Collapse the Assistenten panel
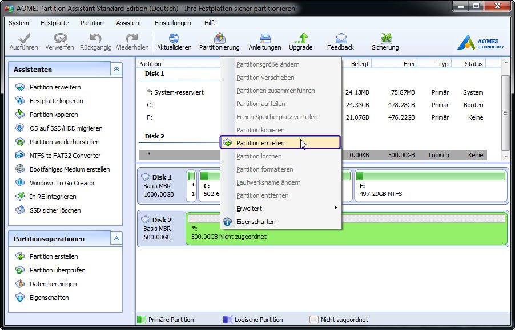 [x=116, y=69]
